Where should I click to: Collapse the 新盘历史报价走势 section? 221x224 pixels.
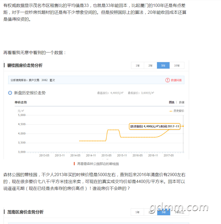pyautogui.click(x=10, y=93)
